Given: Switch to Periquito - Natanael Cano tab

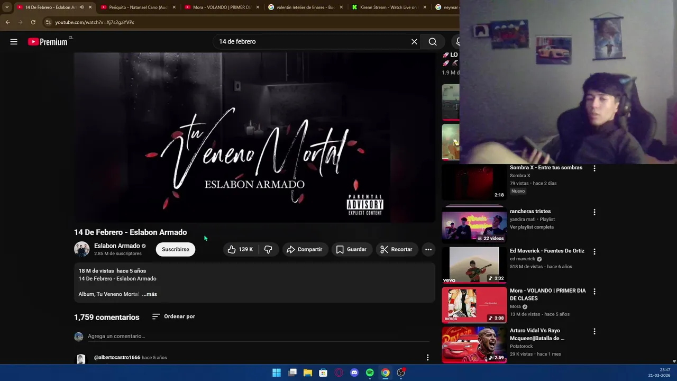Looking at the screenshot, I should 138,7.
